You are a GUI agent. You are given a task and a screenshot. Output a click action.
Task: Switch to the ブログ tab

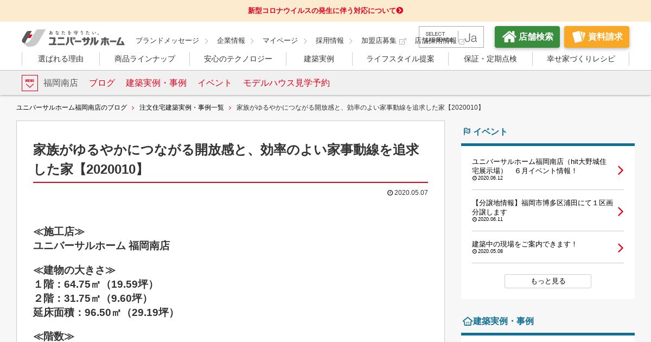click(102, 83)
